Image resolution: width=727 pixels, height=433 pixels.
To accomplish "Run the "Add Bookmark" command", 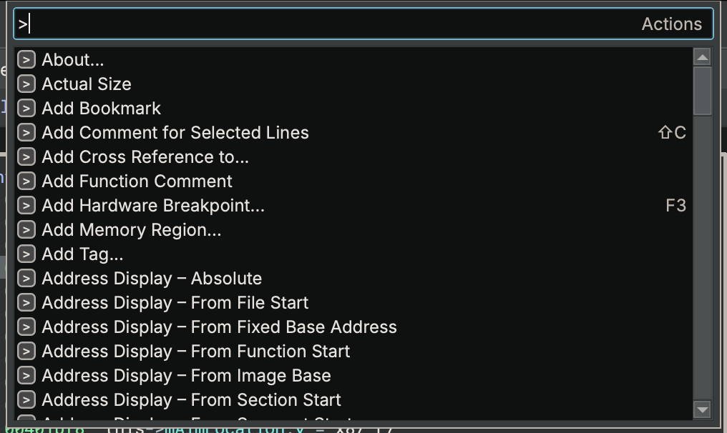I will (100, 108).
